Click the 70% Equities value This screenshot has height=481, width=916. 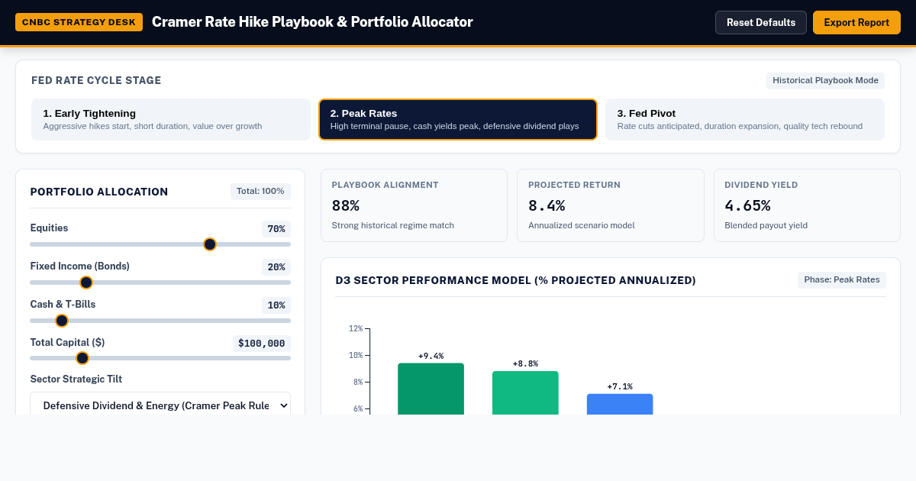pyautogui.click(x=276, y=229)
